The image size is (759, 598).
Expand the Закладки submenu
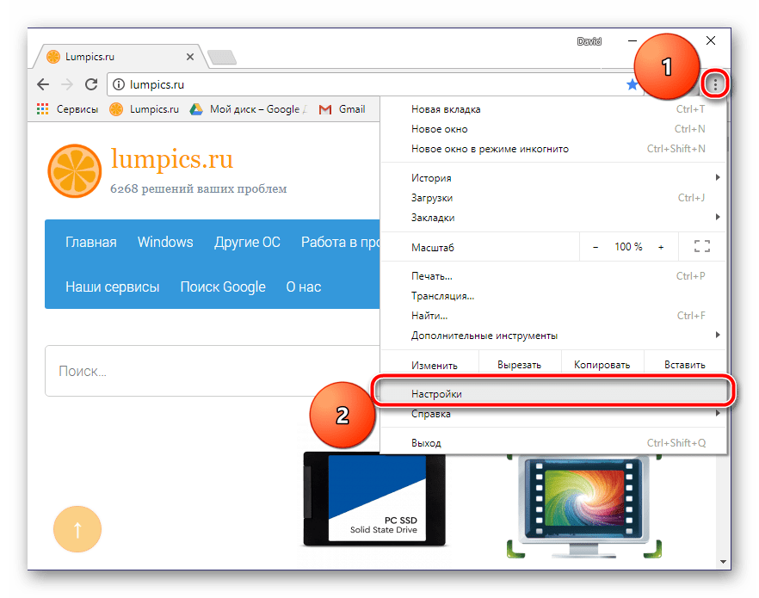552,218
